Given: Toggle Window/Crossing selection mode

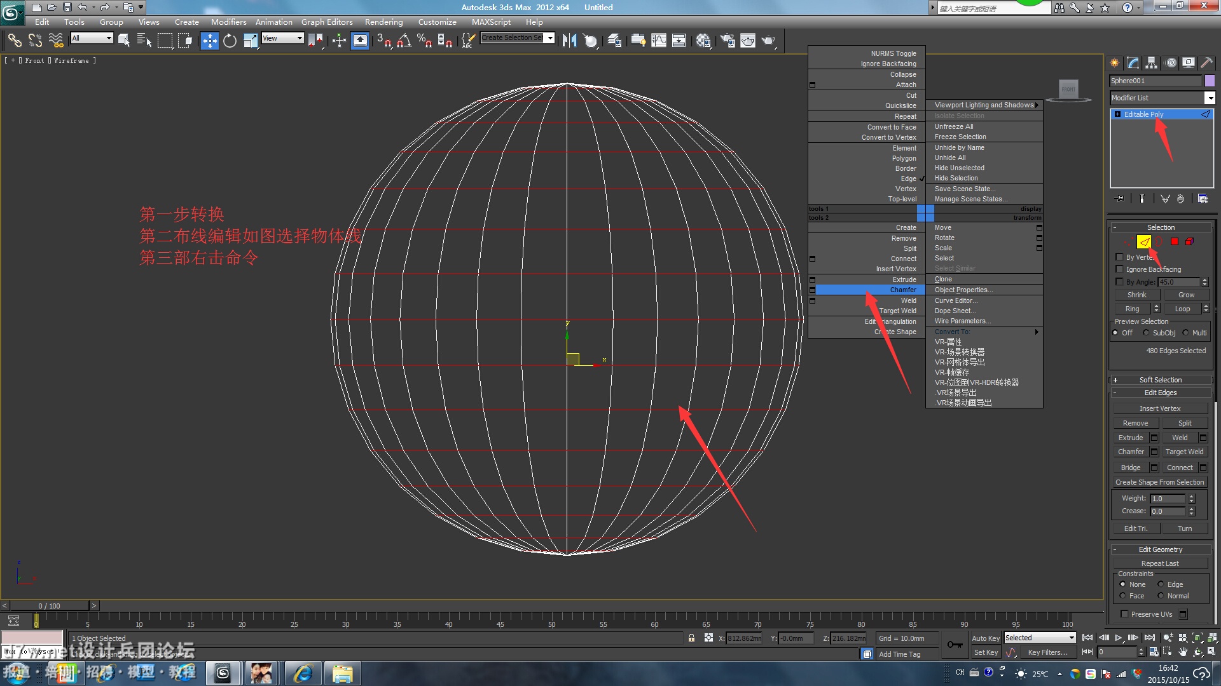Looking at the screenshot, I should 185,41.
